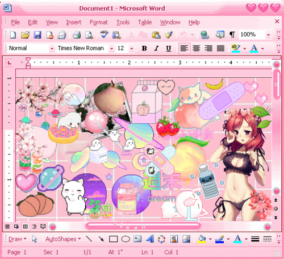The height and width of the screenshot is (259, 284).
Task: Open the File menu
Action: point(15,22)
